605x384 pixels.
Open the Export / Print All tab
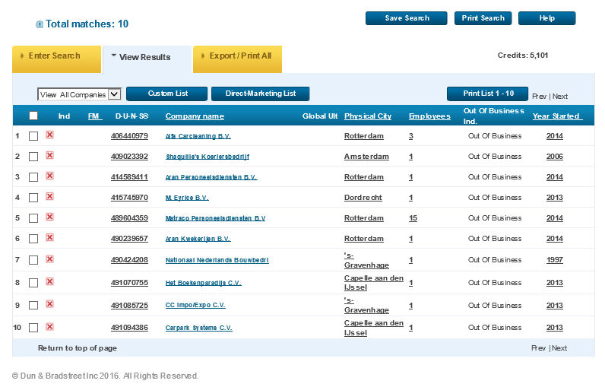tap(237, 59)
